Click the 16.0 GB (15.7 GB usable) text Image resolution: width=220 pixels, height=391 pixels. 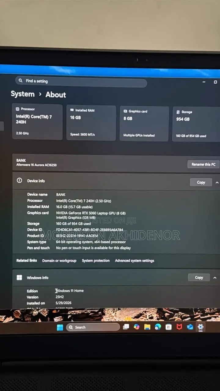(x=74, y=207)
